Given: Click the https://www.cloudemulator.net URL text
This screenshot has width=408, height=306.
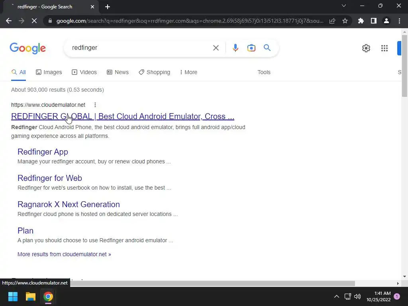Looking at the screenshot, I should 48,105.
